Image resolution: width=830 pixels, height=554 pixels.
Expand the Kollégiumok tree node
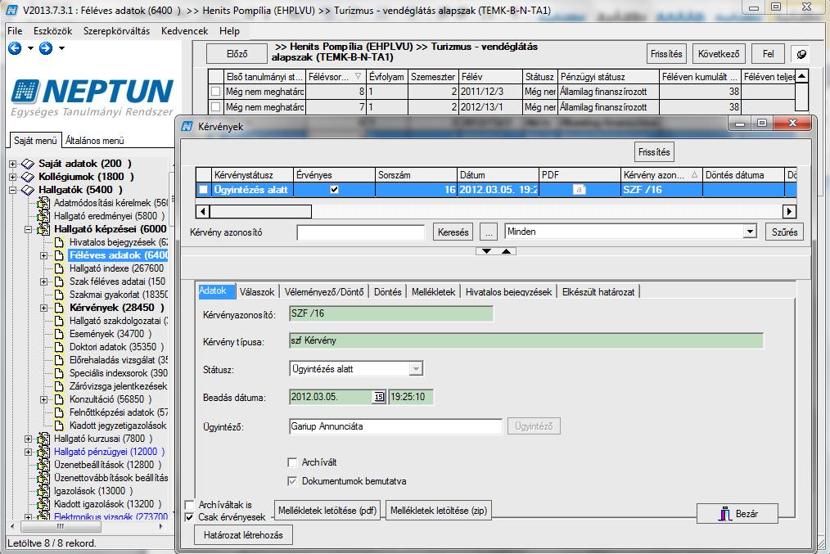pyautogui.click(x=13, y=178)
